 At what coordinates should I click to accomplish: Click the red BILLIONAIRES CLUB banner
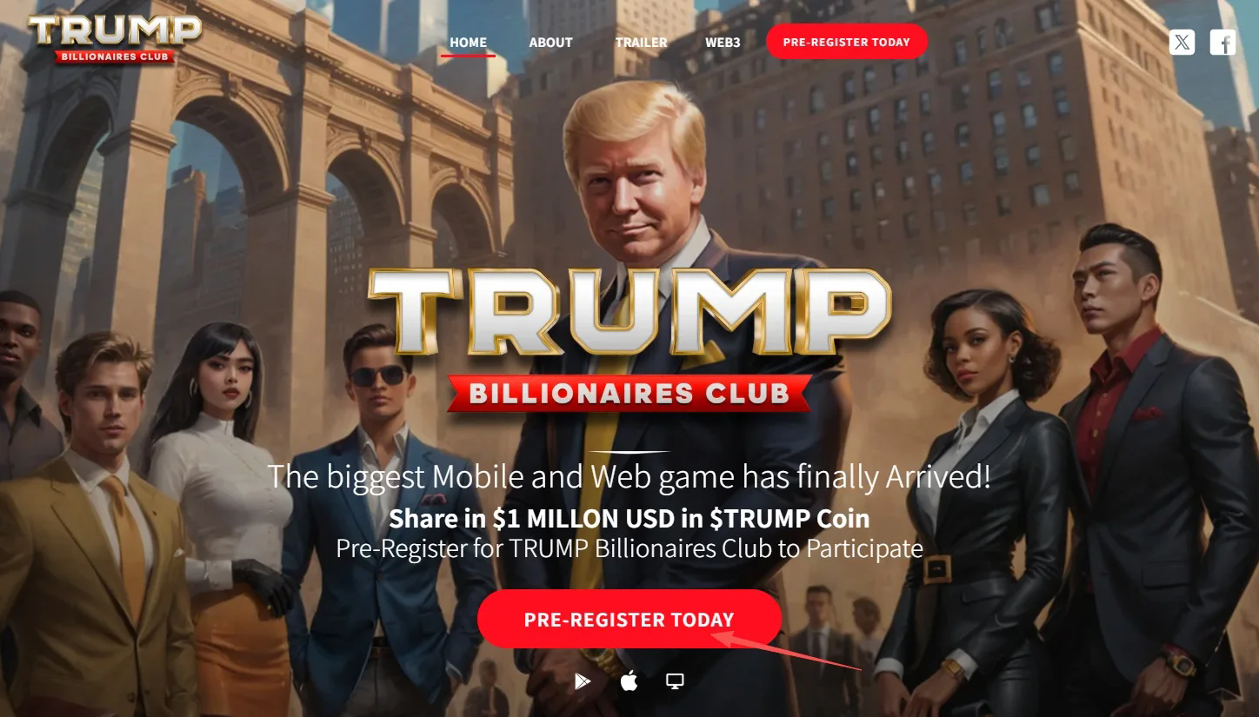pos(629,393)
